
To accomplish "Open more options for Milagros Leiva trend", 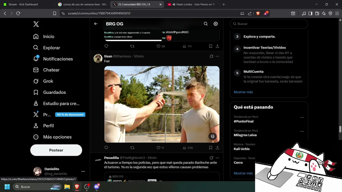I will (302, 131).
